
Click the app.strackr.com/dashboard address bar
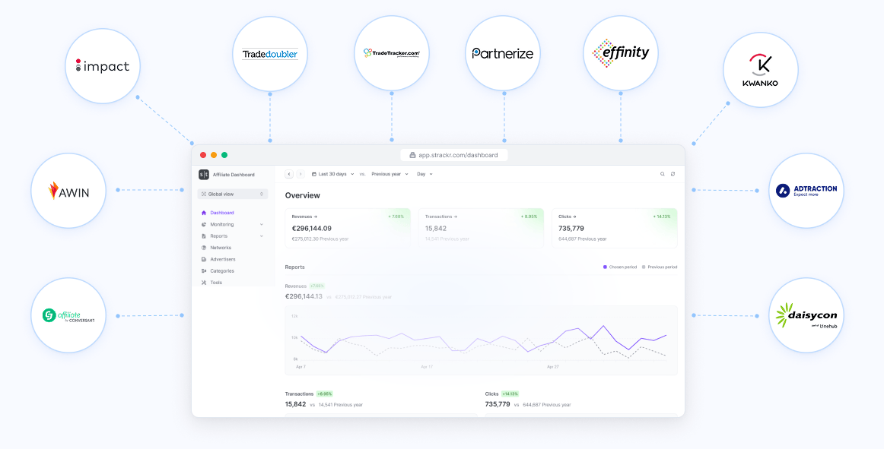tap(454, 155)
